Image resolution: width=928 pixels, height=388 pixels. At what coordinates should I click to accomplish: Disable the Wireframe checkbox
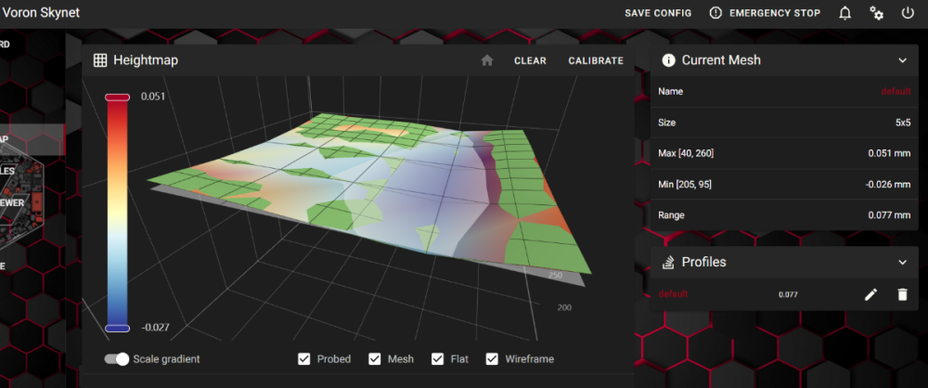click(492, 359)
